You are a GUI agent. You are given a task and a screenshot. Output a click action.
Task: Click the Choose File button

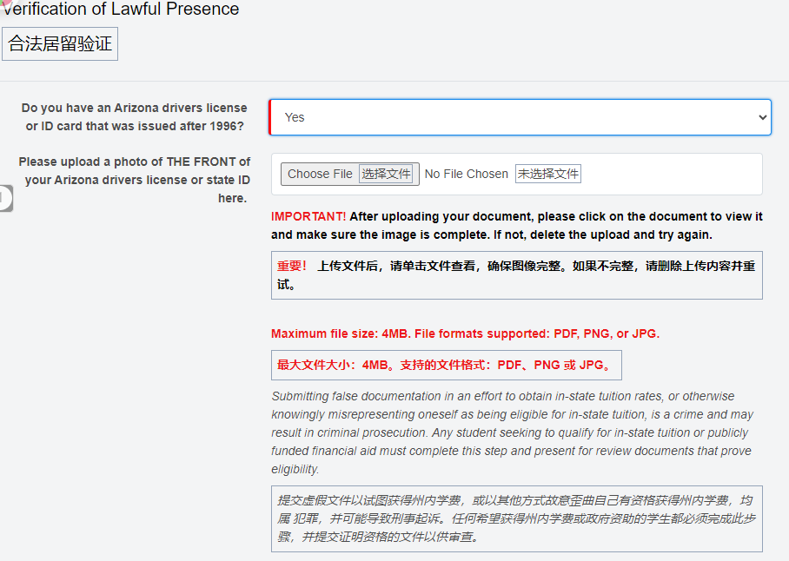320,174
